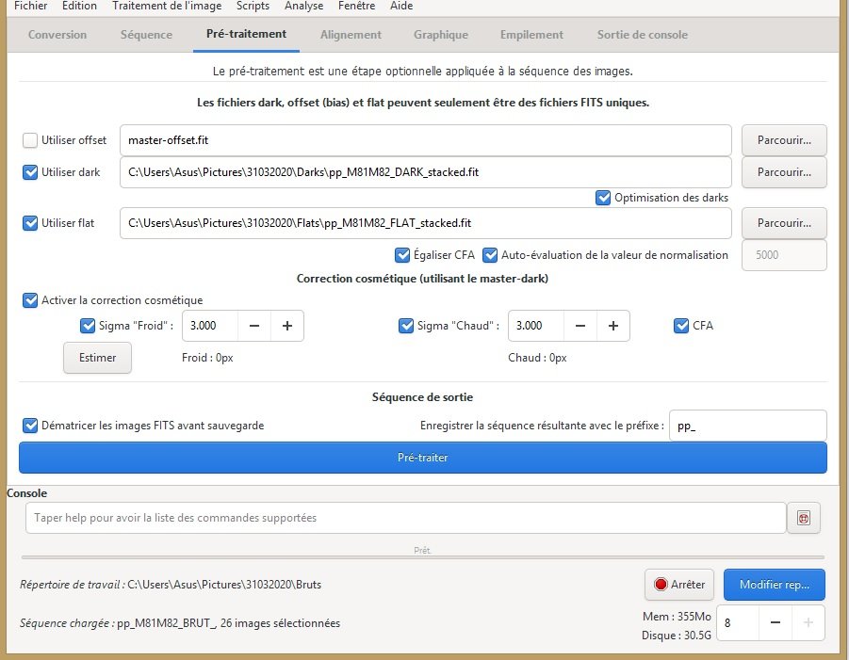Click the normalisation value field 5000
Viewport: 849px width, 660px height.
point(784,255)
